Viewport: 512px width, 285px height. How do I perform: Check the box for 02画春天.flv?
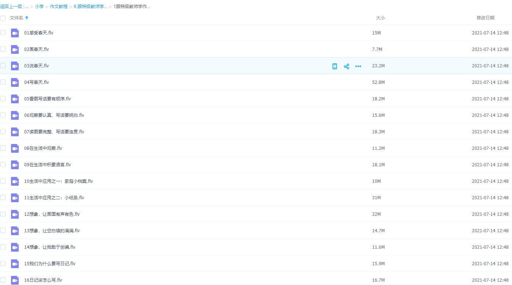(3, 49)
